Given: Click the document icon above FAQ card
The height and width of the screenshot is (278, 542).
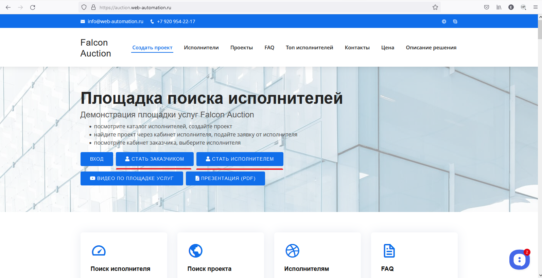Looking at the screenshot, I should (x=389, y=251).
